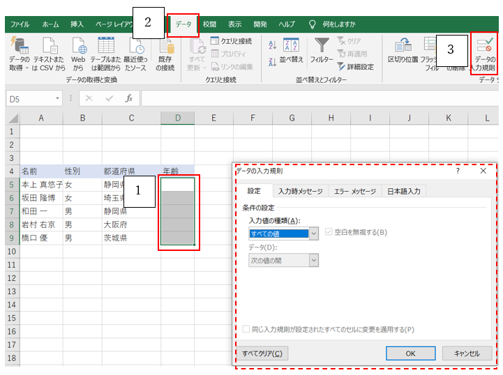Click the sort ascending A-Z icon
503x375 pixels.
pos(272,45)
